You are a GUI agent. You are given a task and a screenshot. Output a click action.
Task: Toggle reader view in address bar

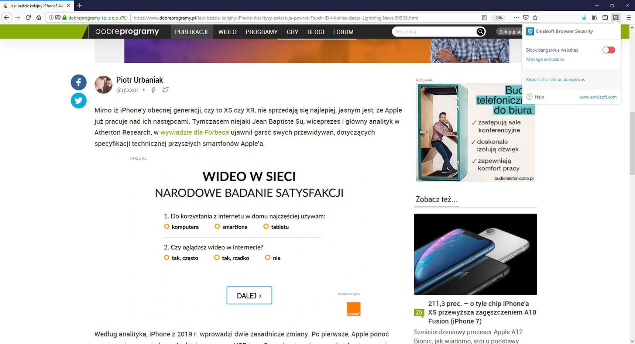click(484, 17)
